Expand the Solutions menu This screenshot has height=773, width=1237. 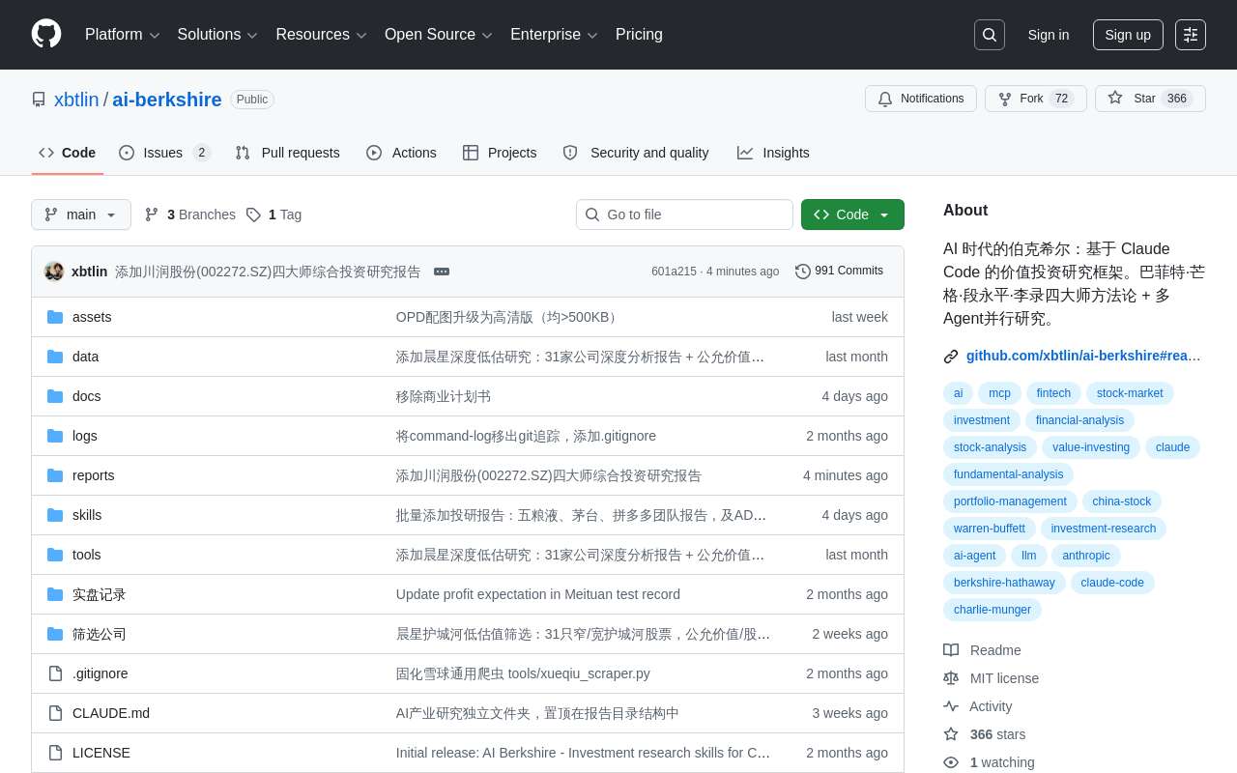217,35
